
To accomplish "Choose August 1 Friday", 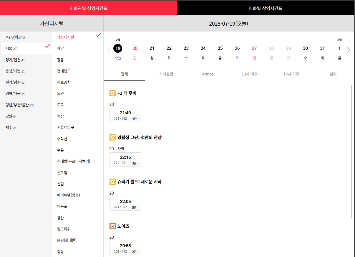I will click(x=339, y=48).
